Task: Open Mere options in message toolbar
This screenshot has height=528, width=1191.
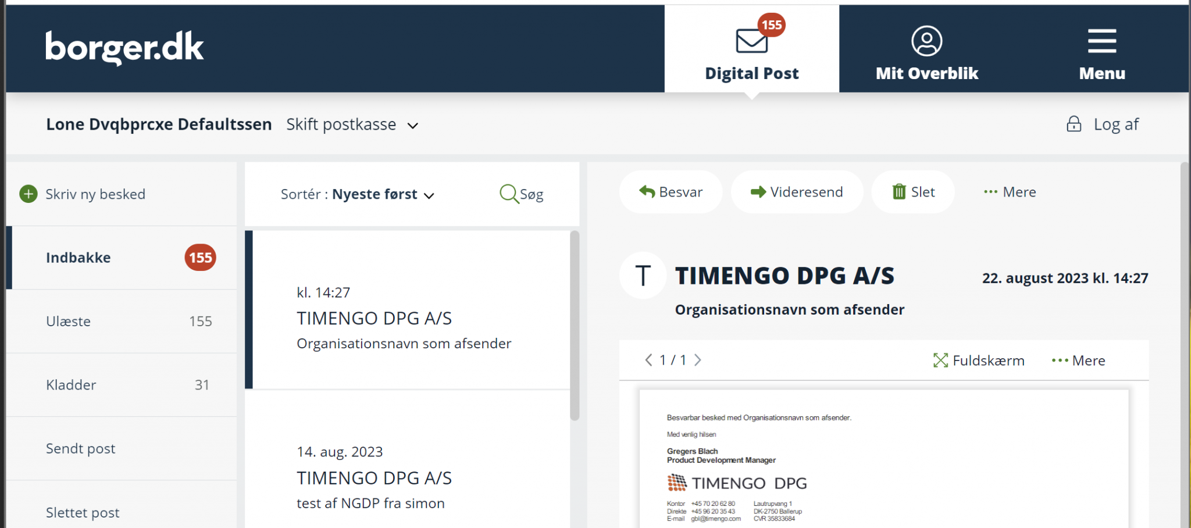Action: pyautogui.click(x=1010, y=192)
